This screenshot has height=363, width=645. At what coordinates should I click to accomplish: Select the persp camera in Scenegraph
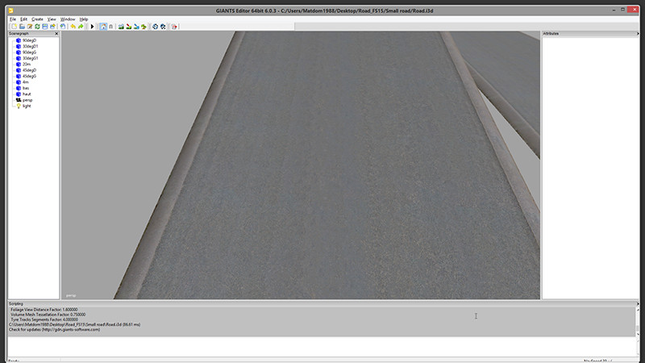27,100
